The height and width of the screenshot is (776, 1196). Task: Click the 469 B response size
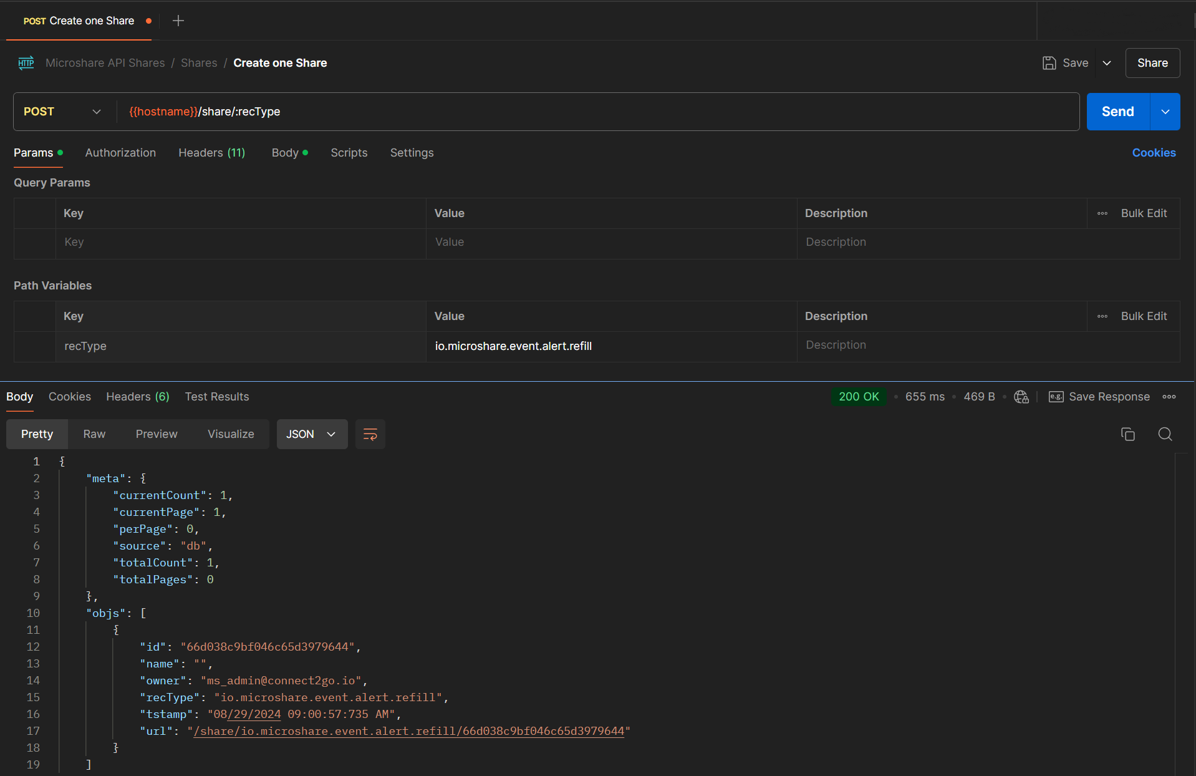(979, 397)
